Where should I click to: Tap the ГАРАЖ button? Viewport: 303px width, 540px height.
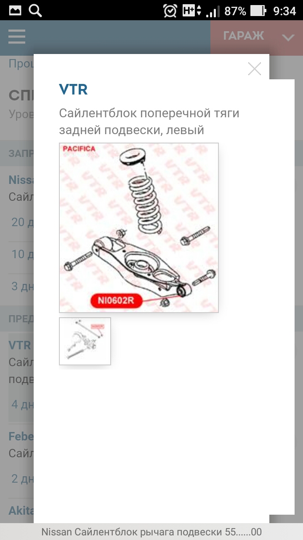(x=244, y=36)
